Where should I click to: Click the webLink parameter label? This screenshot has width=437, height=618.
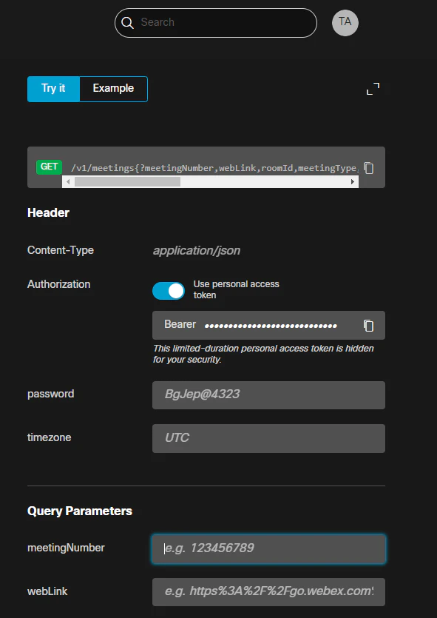click(x=47, y=591)
